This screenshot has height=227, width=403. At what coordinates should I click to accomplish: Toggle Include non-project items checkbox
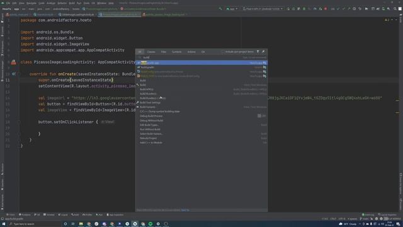point(222,52)
